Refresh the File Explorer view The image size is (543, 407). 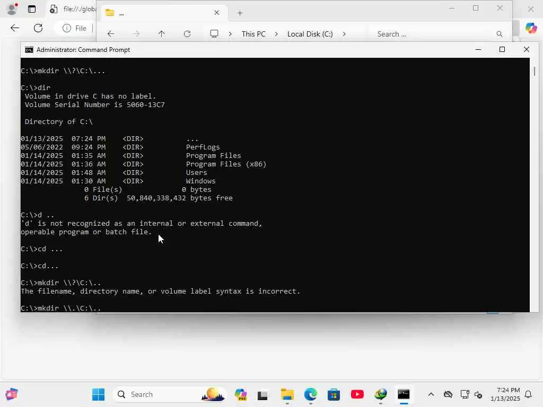[187, 34]
